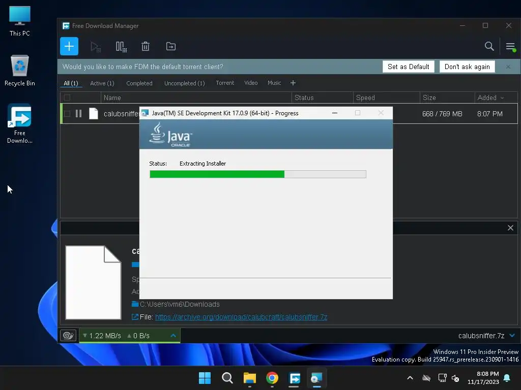Toggle the select-all checkbox in table header
Viewport: 521px width, 390px height.
[67, 97]
